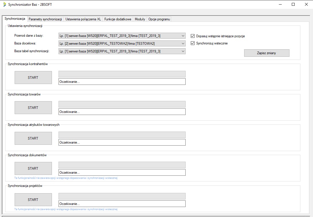Maximize the Synchronizator Baz window
Image resolution: width=313 pixels, height=217 pixels.
click(x=293, y=4)
